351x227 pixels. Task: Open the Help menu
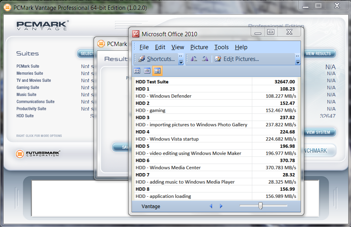[x=241, y=47]
